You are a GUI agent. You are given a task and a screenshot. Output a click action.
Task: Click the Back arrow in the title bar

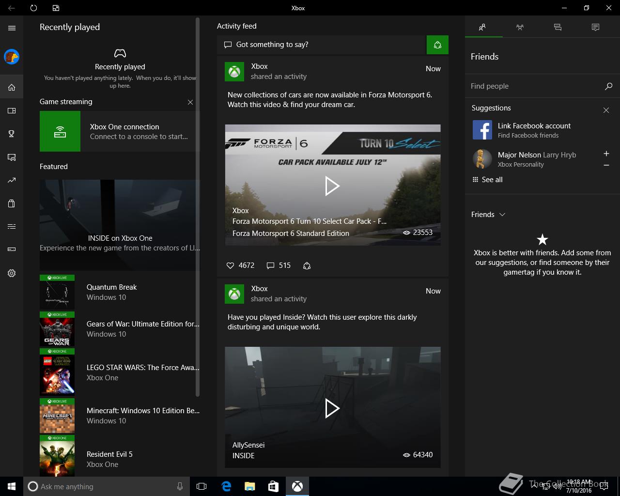point(11,8)
